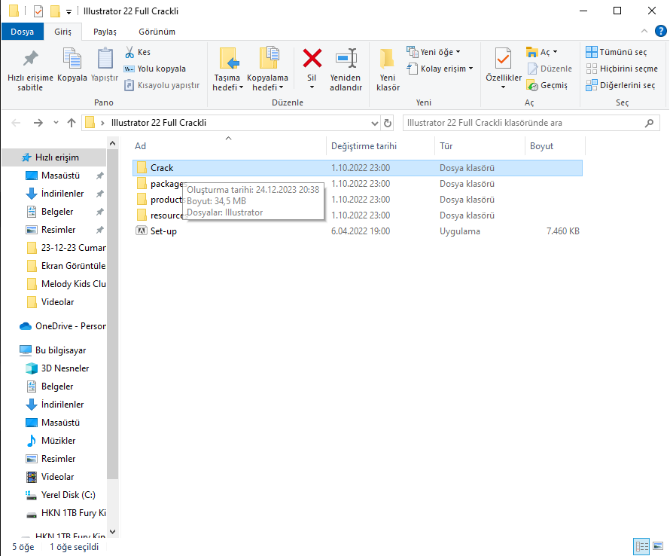Expand address bar history dropdown
This screenshot has height=556, width=670.
point(375,123)
